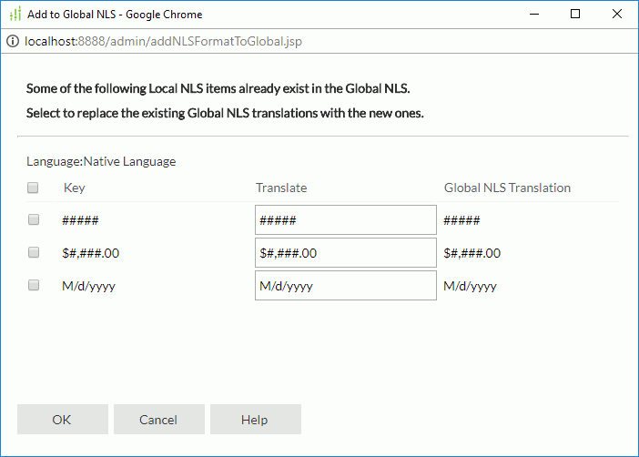Check the select-all checkbox beside Key header
The image size is (639, 457).
33,188
